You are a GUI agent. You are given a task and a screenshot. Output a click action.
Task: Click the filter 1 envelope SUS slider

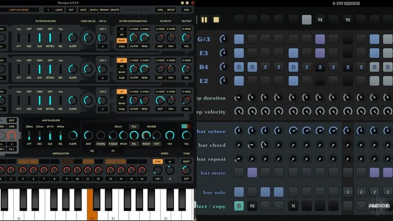(x=40, y=38)
